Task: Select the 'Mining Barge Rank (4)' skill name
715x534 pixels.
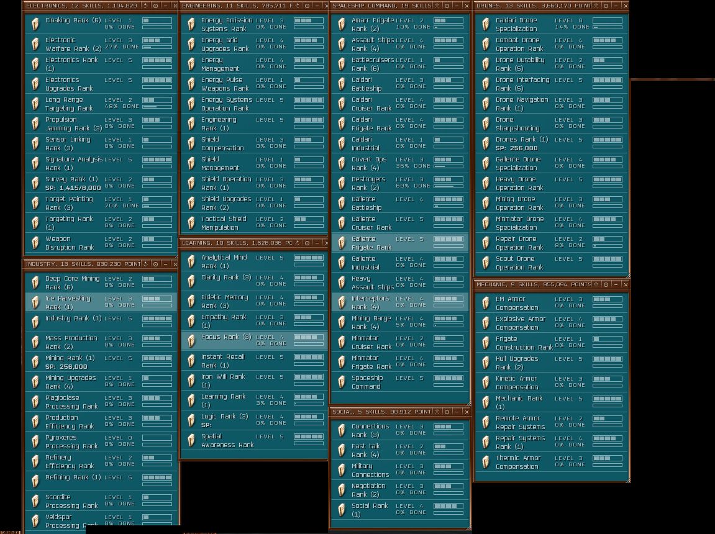Action: click(371, 323)
